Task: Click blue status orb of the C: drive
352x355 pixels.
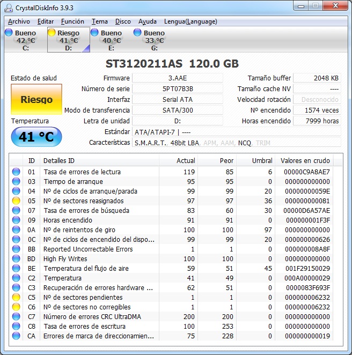Action: point(9,32)
